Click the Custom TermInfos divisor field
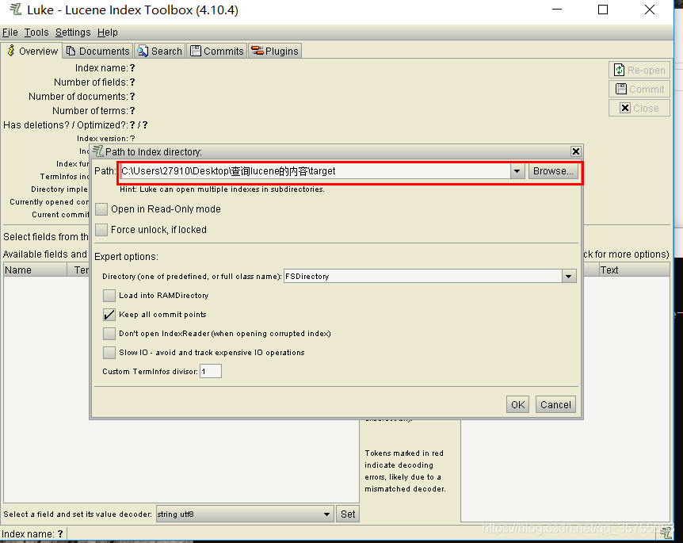 click(211, 371)
